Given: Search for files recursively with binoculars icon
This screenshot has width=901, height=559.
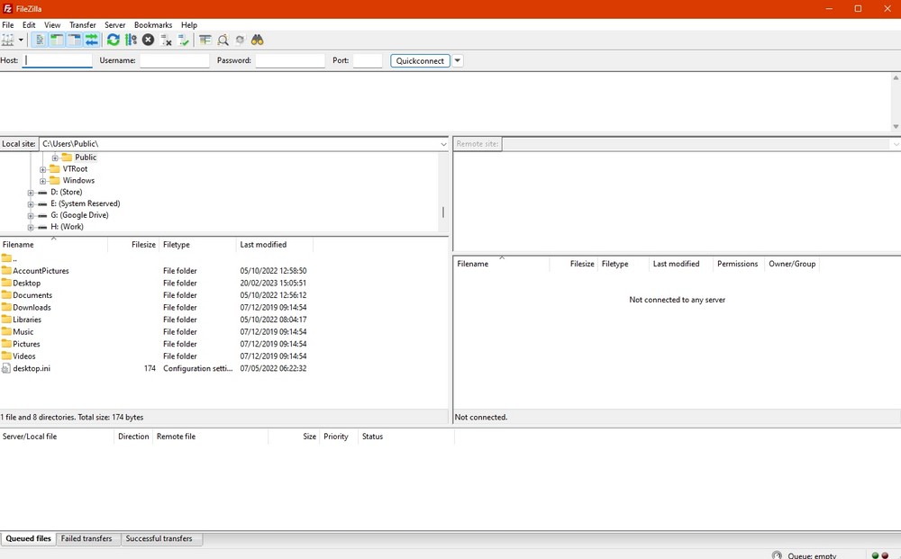Looking at the screenshot, I should [x=257, y=40].
